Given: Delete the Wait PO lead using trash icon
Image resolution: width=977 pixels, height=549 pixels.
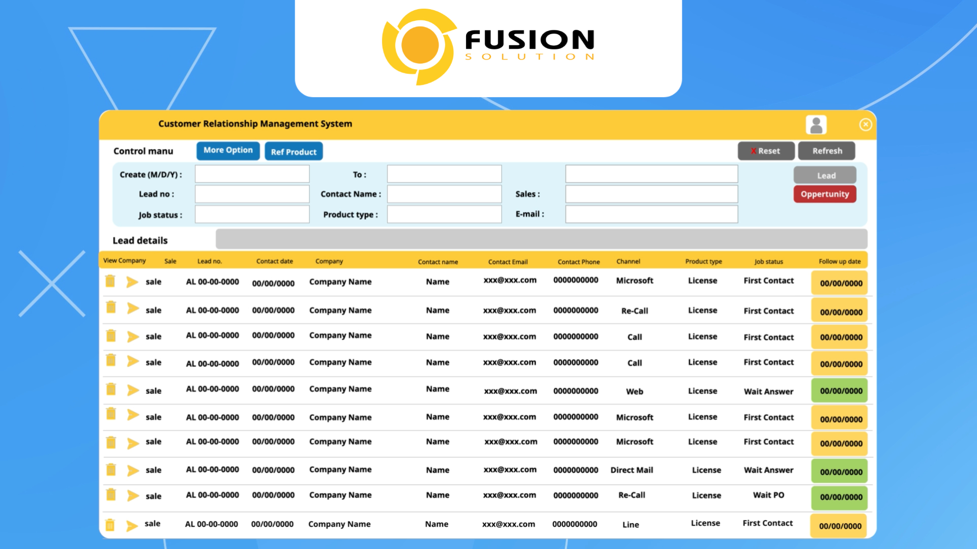Looking at the screenshot, I should tap(111, 495).
